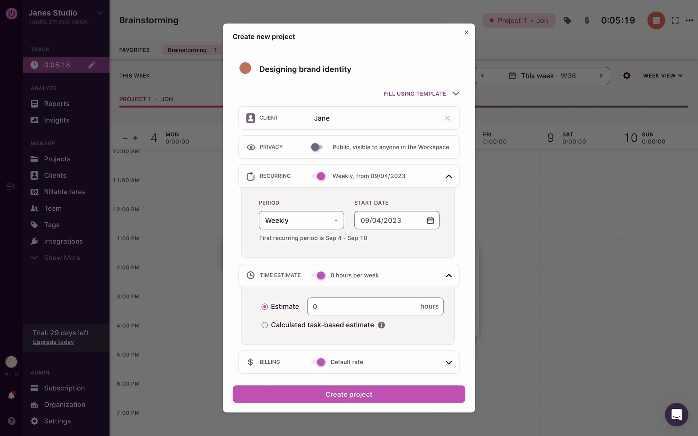
Task: Toggle the Privacy switch
Action: point(317,147)
